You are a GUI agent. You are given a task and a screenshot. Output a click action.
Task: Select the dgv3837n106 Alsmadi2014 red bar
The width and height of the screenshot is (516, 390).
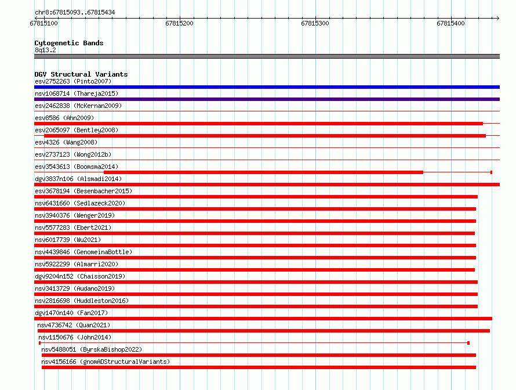click(x=267, y=185)
